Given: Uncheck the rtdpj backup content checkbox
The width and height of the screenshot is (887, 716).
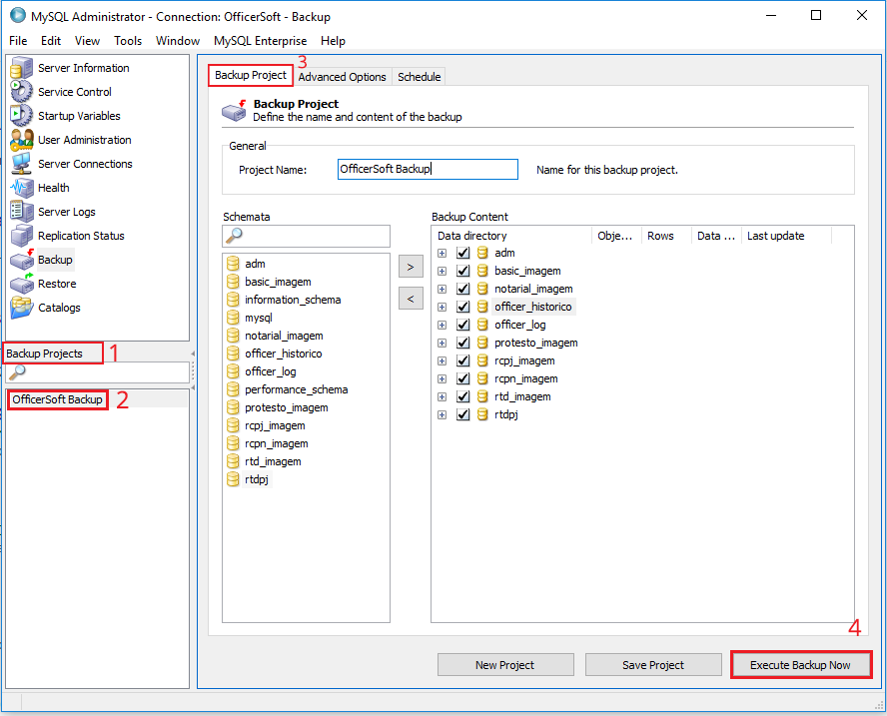Looking at the screenshot, I should [x=462, y=415].
